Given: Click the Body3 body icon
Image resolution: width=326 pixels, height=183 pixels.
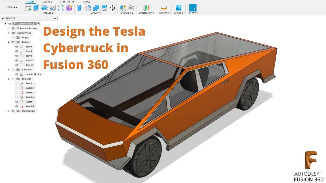Looking at the screenshot, I should pyautogui.click(x=21, y=47).
